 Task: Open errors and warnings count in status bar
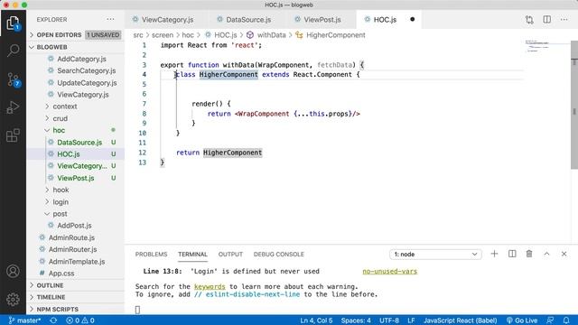coord(80,320)
